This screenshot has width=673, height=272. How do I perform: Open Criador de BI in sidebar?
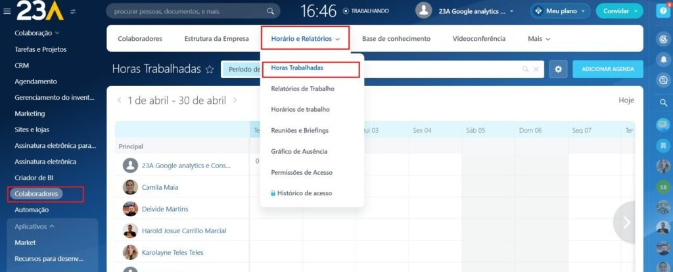[x=34, y=177]
